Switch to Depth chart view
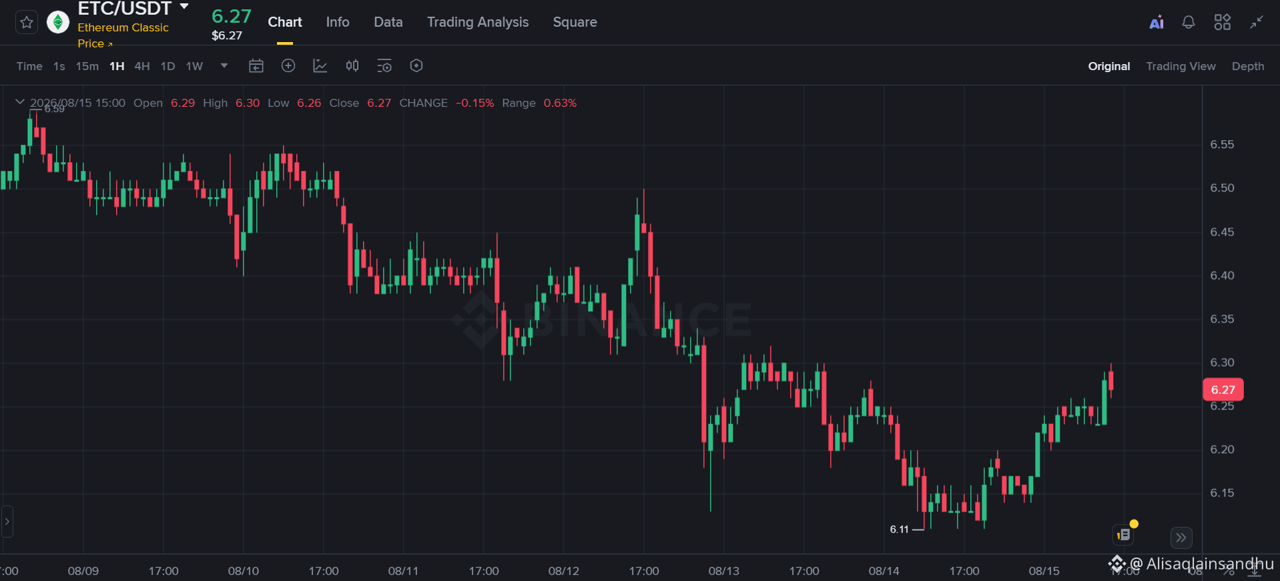Screen dimensions: 1280x581 pos(1248,66)
